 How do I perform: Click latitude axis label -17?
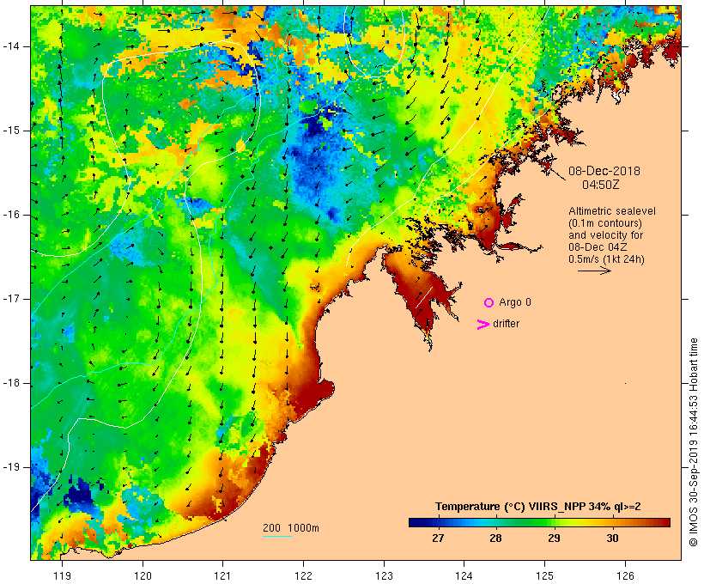pyautogui.click(x=11, y=299)
